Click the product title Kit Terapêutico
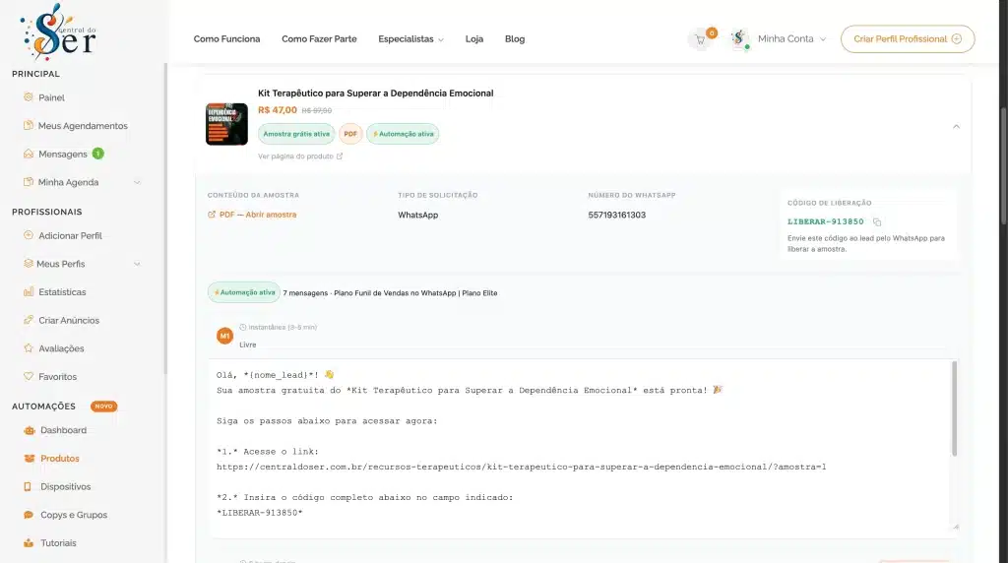1008x563 pixels. [375, 94]
